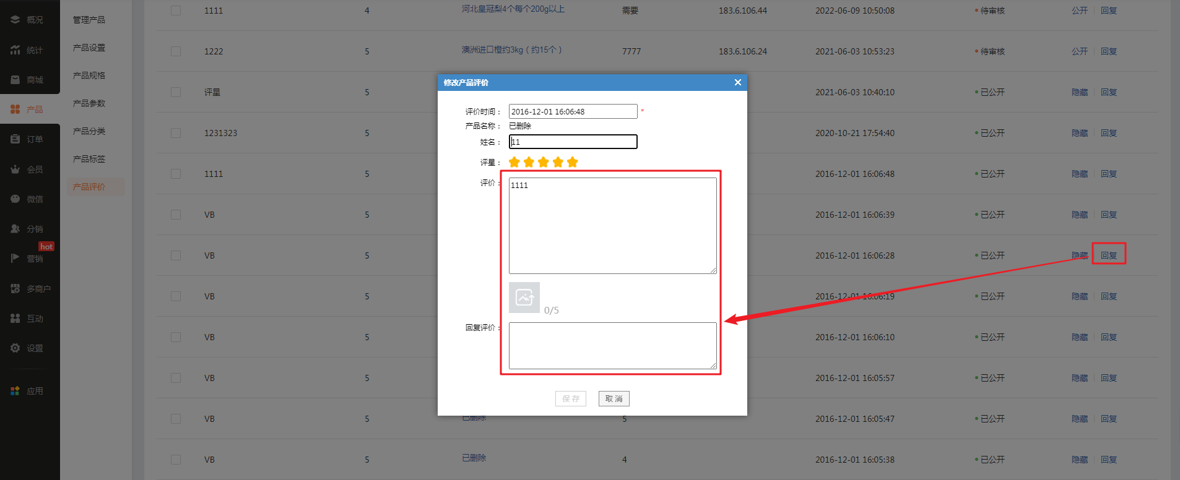Click the 取消 cancel button
Image resolution: width=1180 pixels, height=480 pixels.
click(614, 399)
